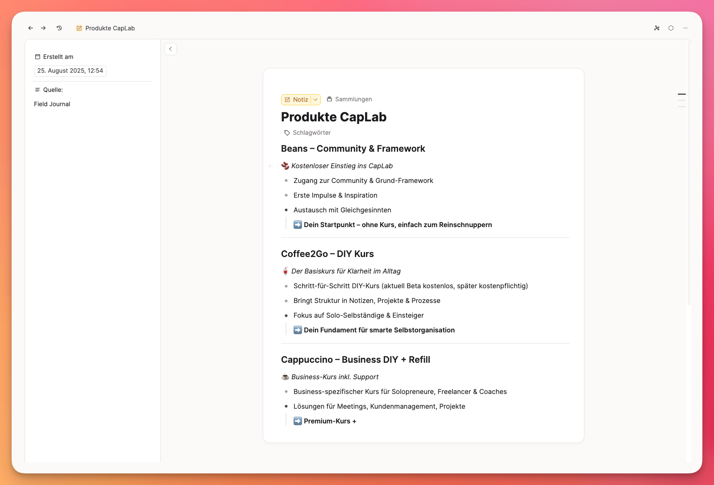Click the add block plus icon
This screenshot has width=714, height=485.
(x=270, y=166)
